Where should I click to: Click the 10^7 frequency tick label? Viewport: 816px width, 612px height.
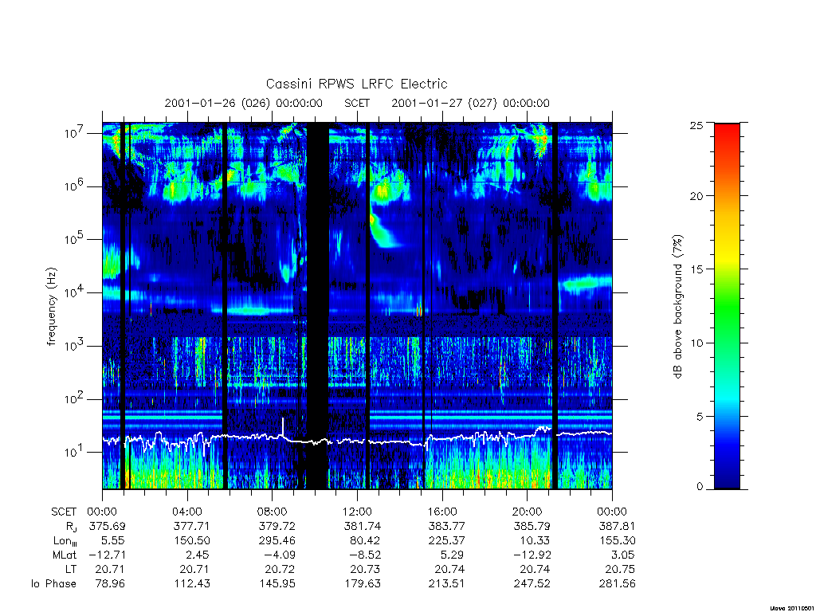pos(76,133)
